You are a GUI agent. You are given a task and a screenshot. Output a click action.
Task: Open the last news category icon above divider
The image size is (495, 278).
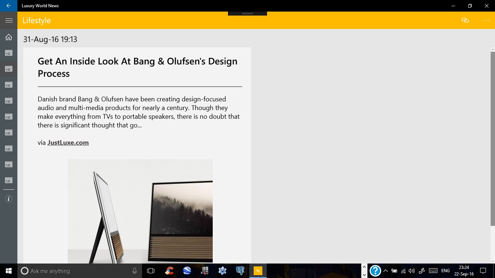(x=9, y=180)
